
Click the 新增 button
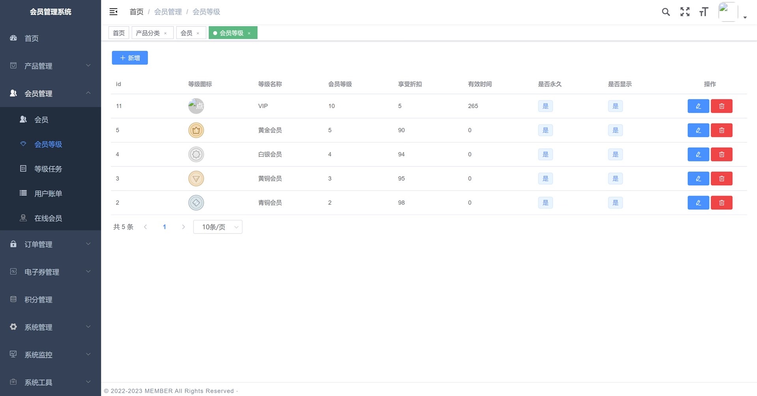pos(130,58)
